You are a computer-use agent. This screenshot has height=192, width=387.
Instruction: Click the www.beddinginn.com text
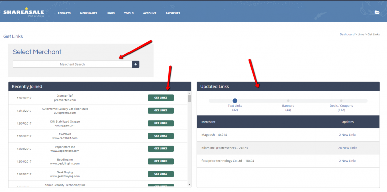(x=65, y=164)
